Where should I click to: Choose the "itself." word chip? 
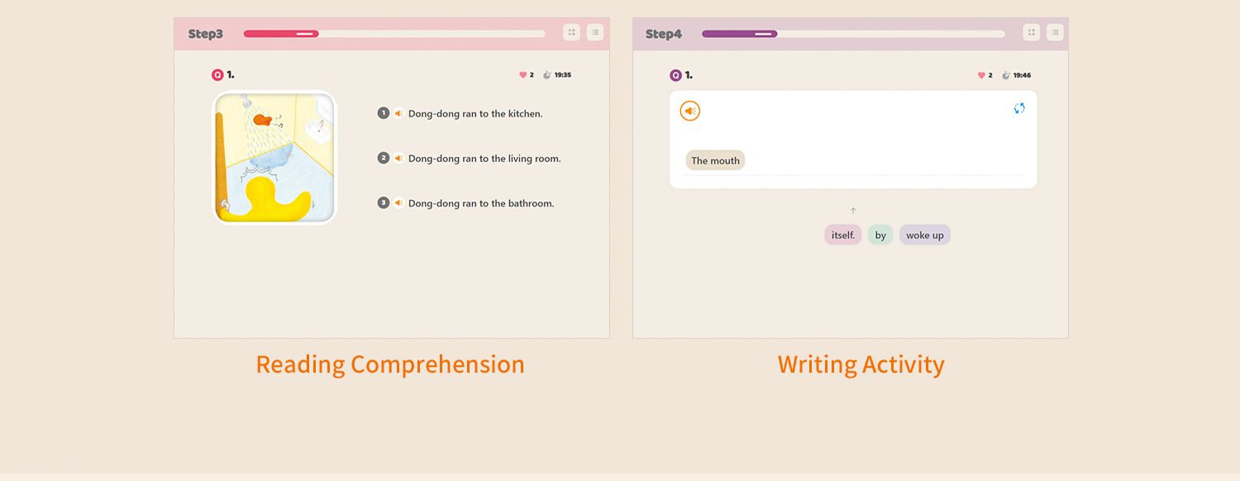click(843, 235)
